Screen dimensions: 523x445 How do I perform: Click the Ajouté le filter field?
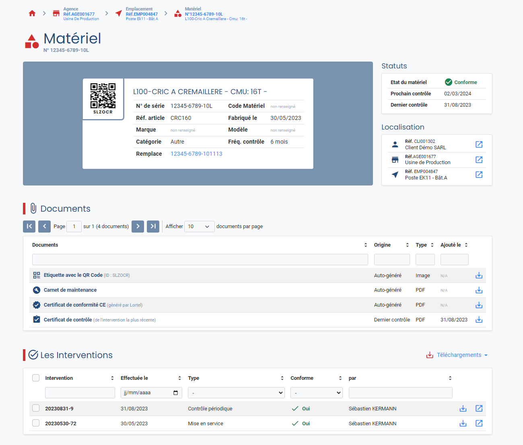(x=455, y=260)
